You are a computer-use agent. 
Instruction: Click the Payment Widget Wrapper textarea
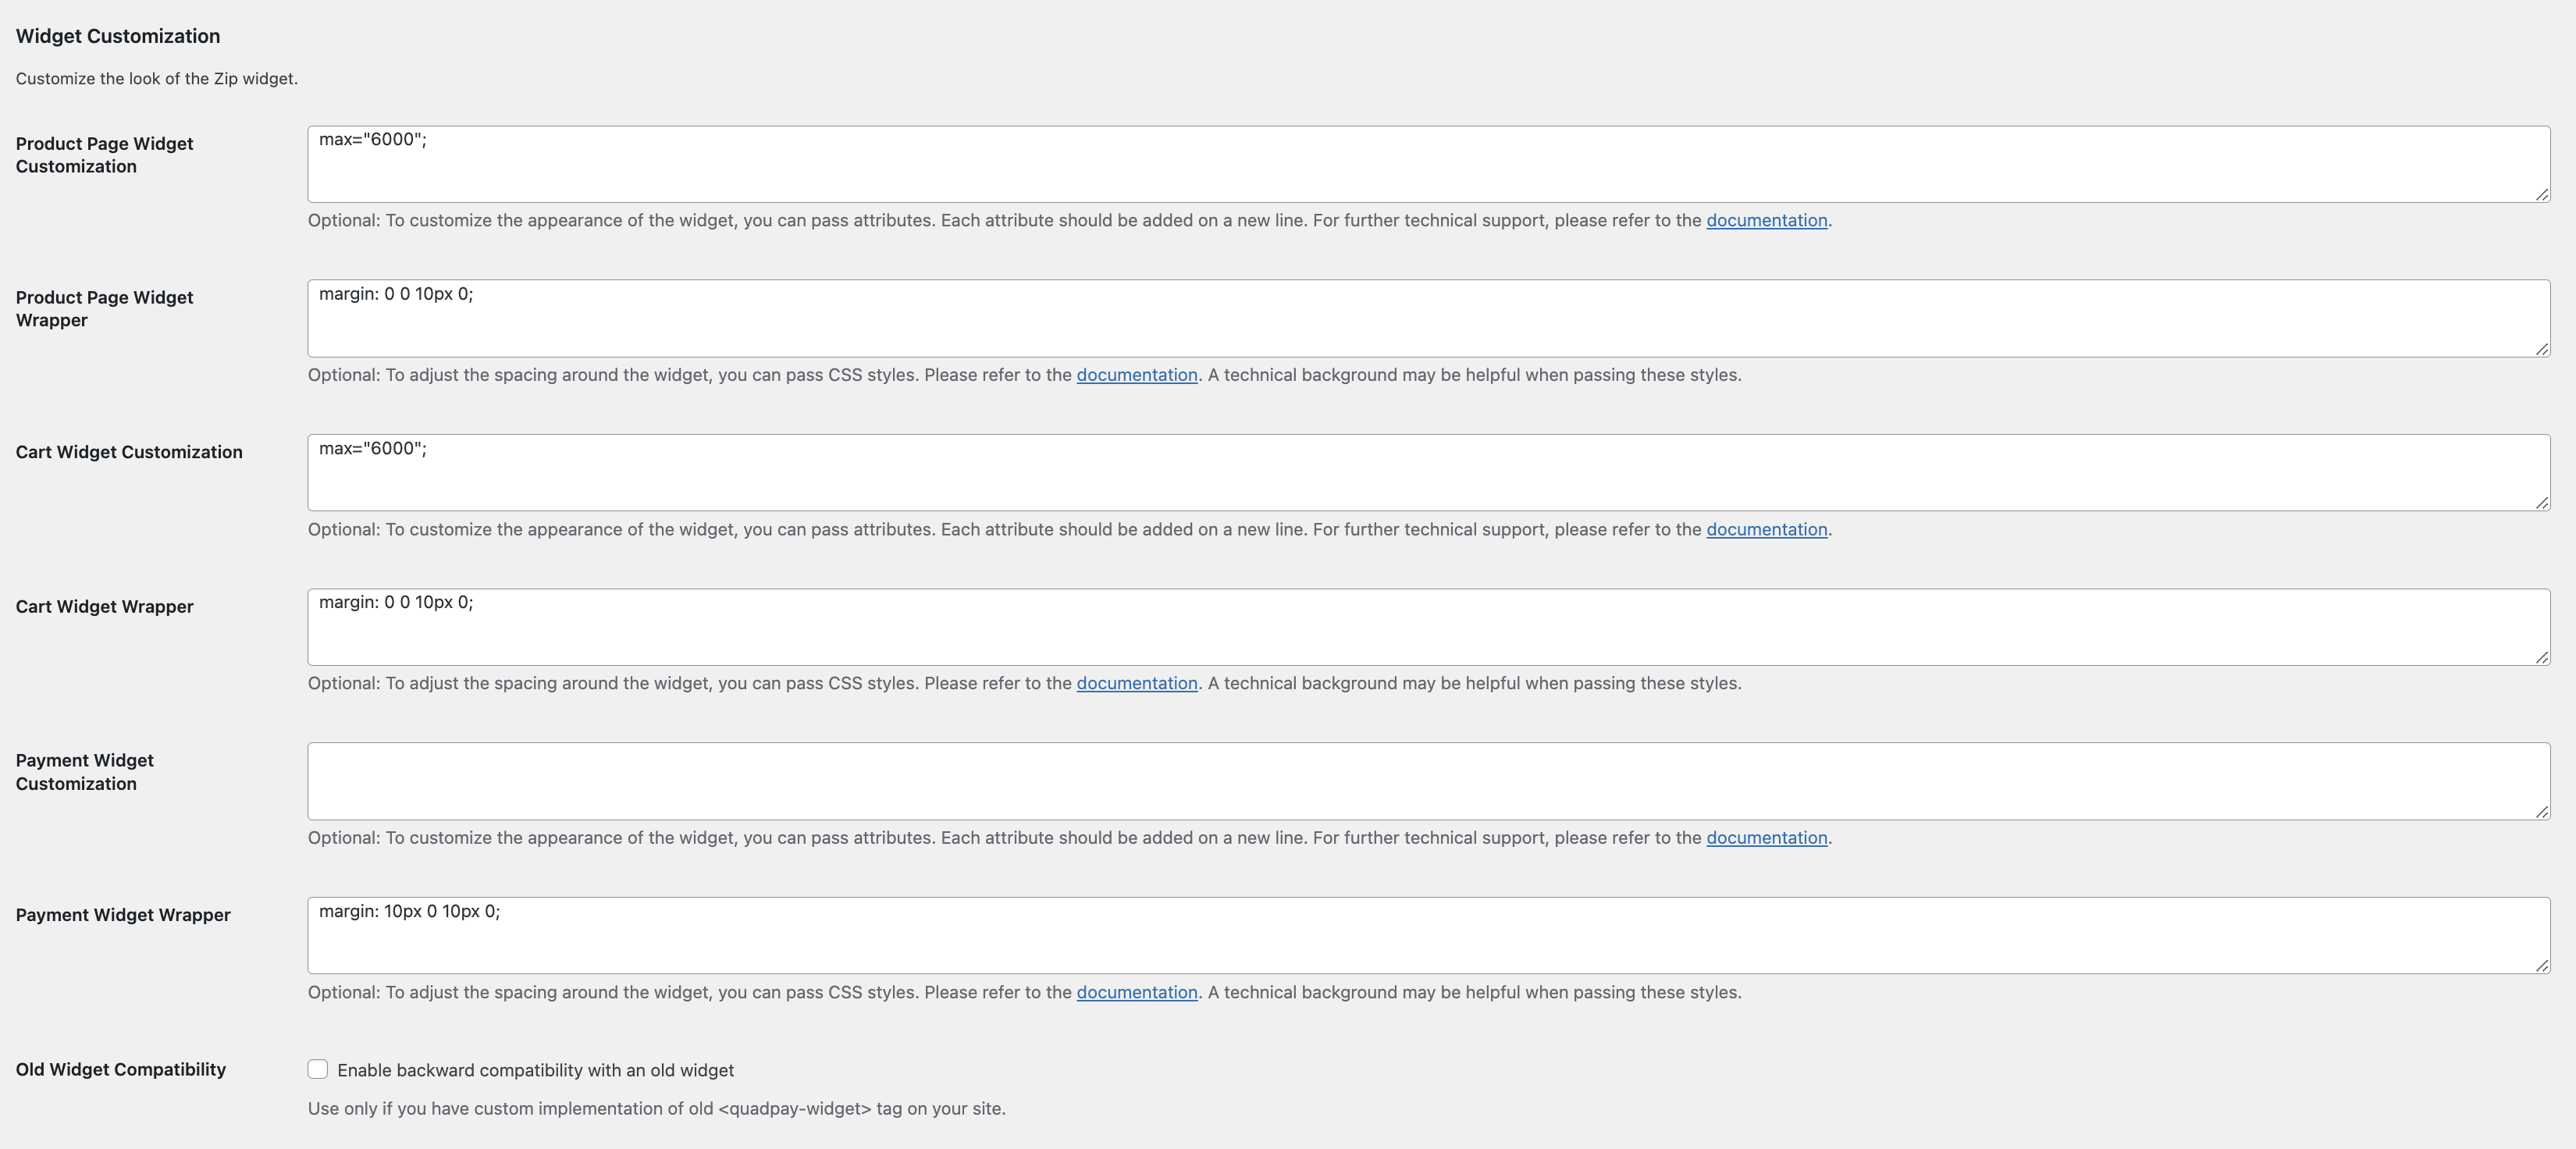1428,935
